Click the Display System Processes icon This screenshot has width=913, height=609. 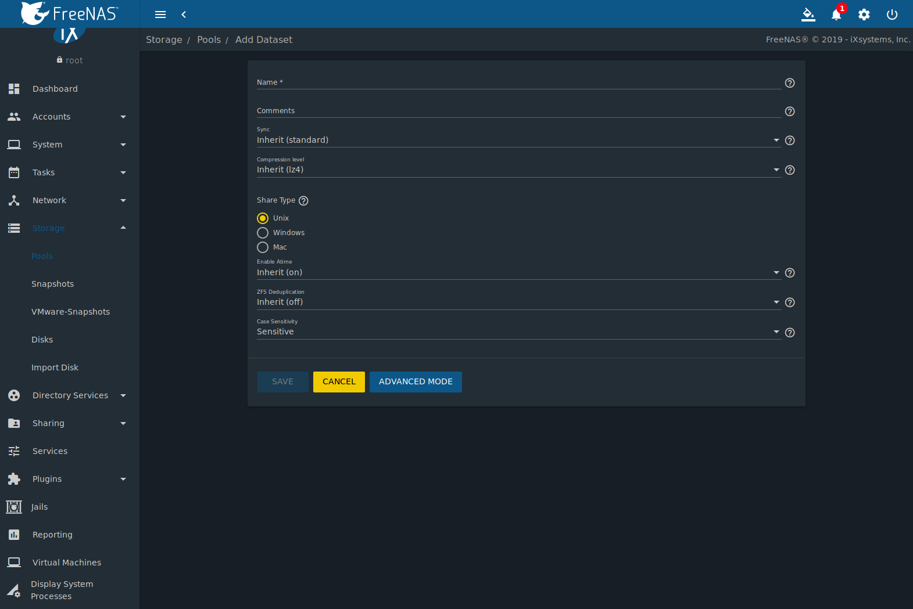14,590
